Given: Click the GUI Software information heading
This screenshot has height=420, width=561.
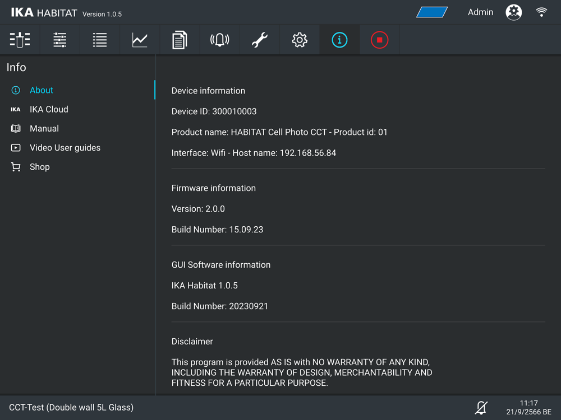Looking at the screenshot, I should (221, 265).
